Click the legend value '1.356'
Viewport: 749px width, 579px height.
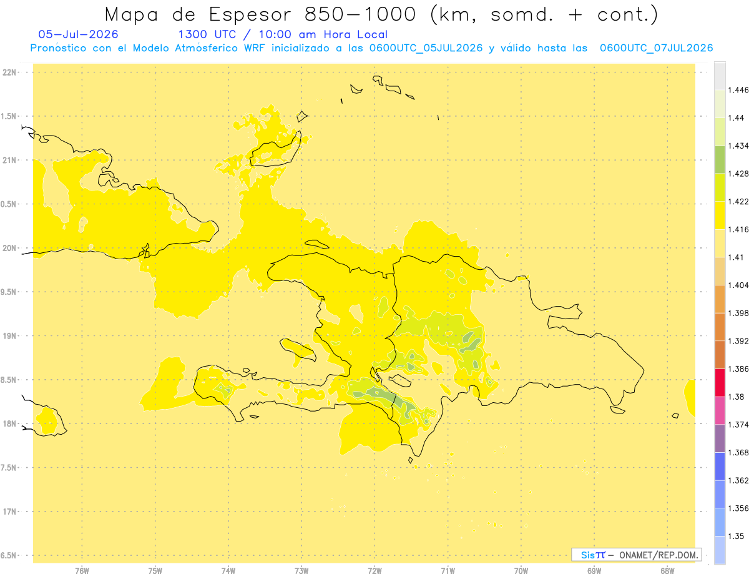738,508
